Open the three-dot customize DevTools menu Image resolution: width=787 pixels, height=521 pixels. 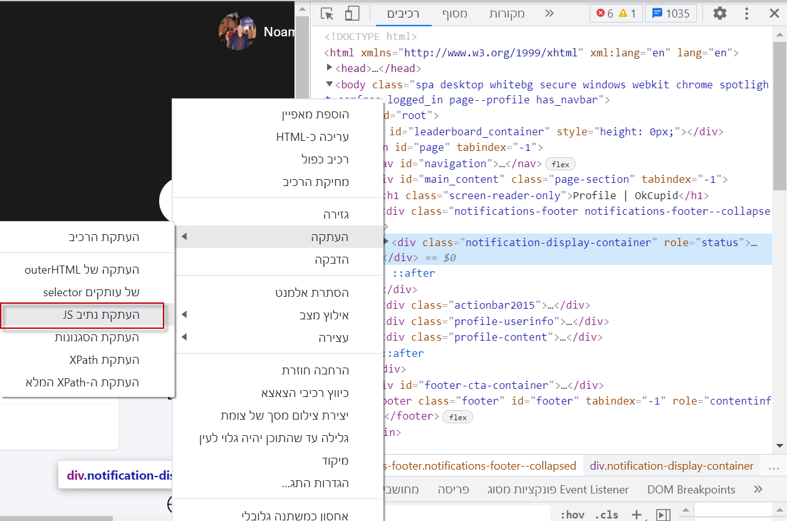[747, 13]
